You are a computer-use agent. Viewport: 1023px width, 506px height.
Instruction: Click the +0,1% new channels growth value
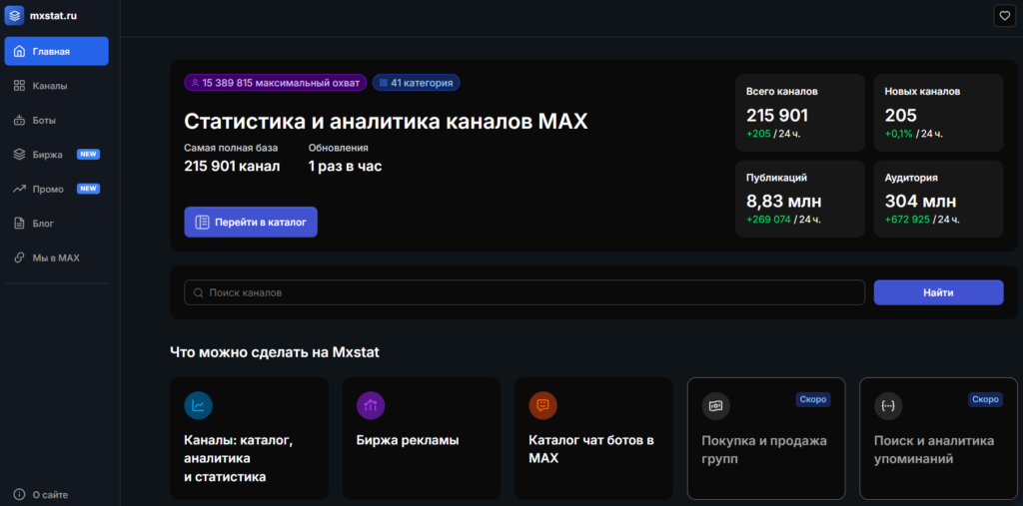pos(898,134)
